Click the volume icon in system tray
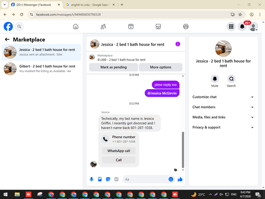This screenshot has height=199, width=265. tap(221, 195)
